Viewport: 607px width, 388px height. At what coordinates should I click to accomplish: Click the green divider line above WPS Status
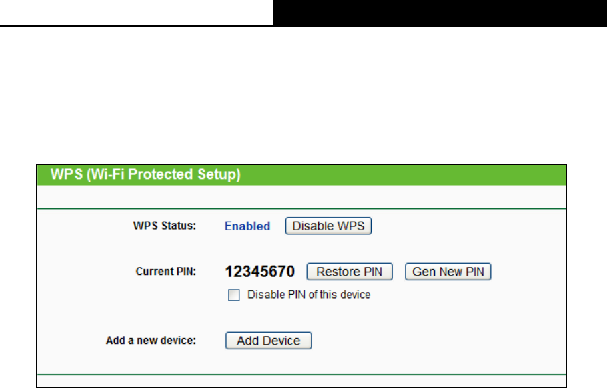point(302,208)
